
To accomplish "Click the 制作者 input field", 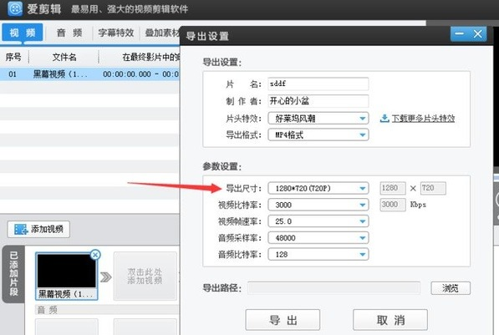I will tap(318, 101).
